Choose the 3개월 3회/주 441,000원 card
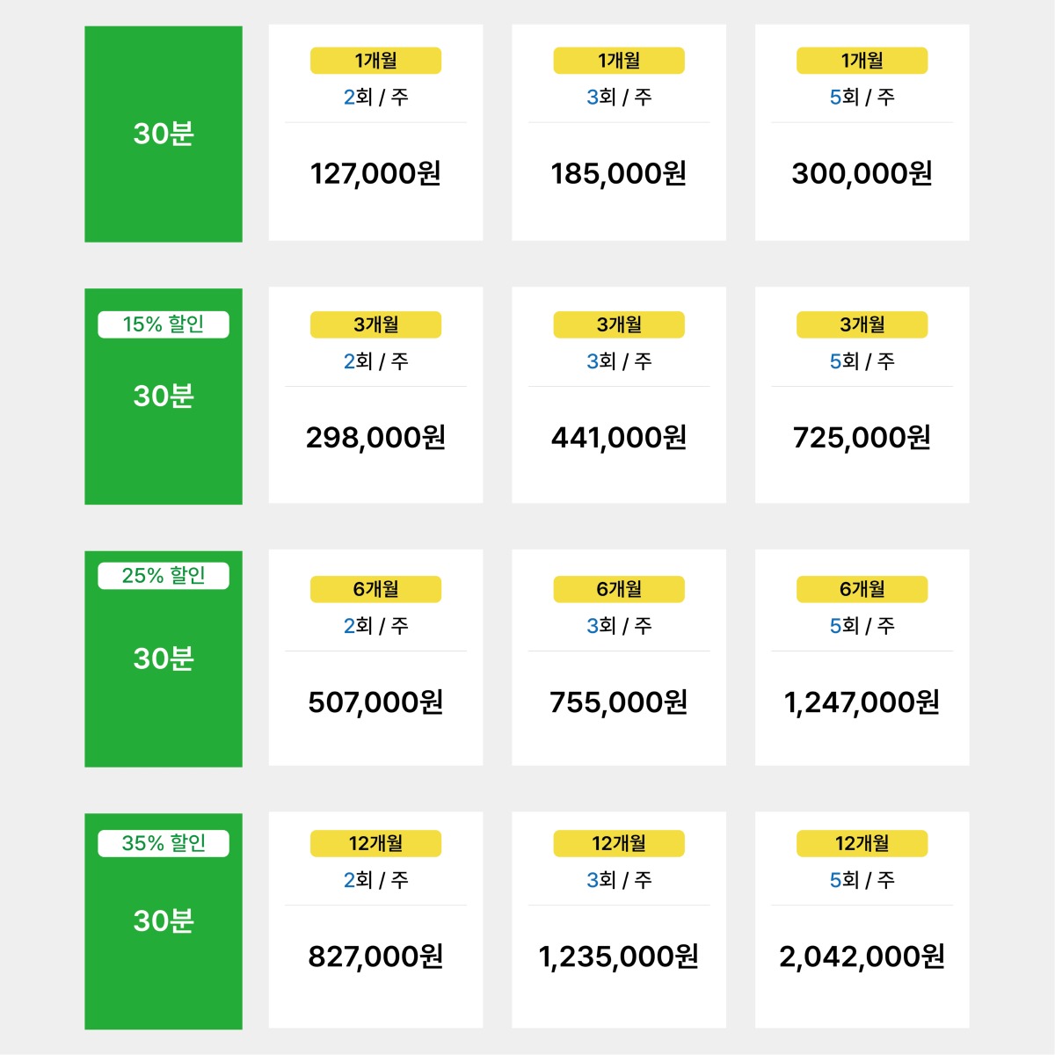The height and width of the screenshot is (1055, 1055). tap(619, 396)
